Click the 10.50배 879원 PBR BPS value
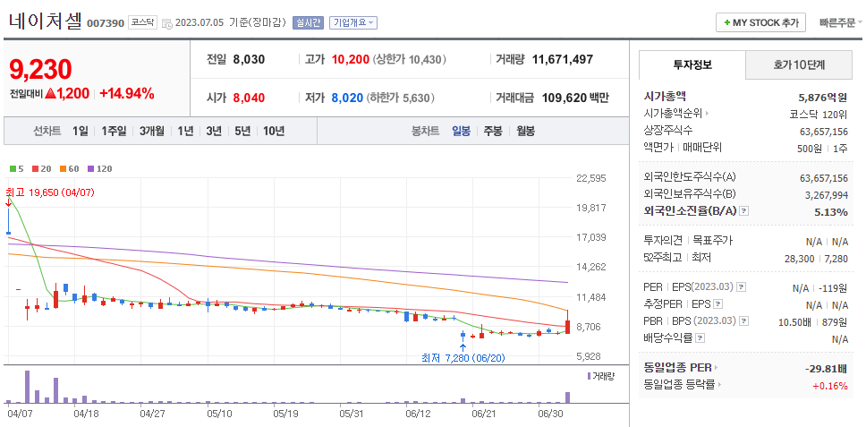Viewport: 866px width, 427px height. coord(815,321)
